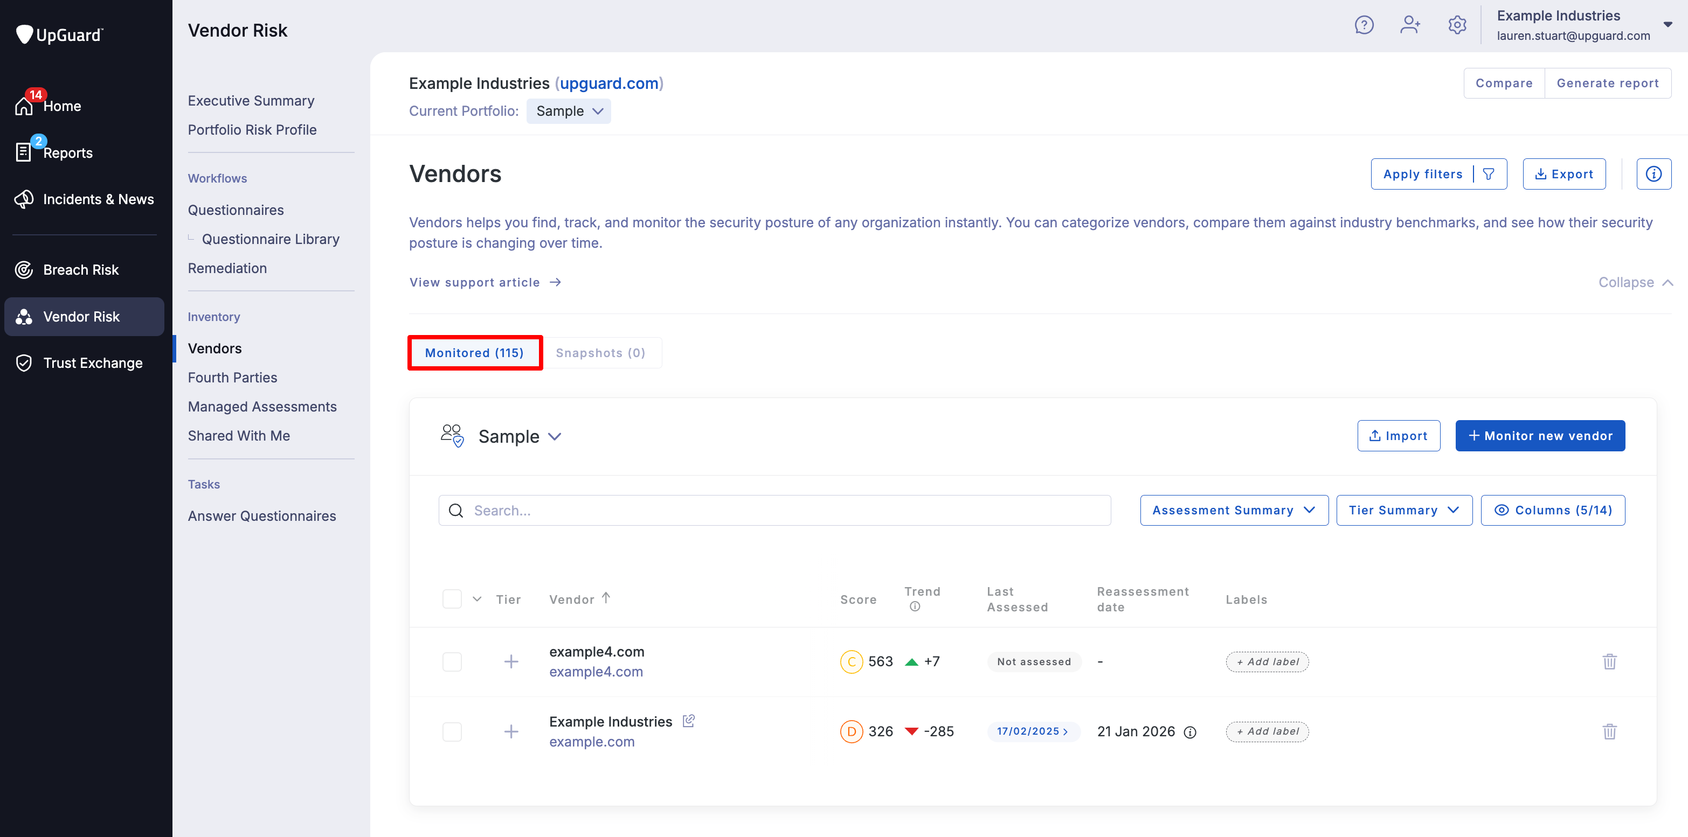
Task: Open Reports document icon in sidebar
Action: (24, 152)
